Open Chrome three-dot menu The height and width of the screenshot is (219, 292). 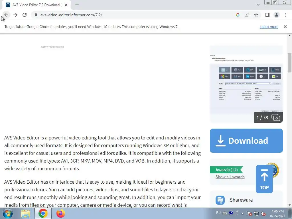[x=286, y=15]
